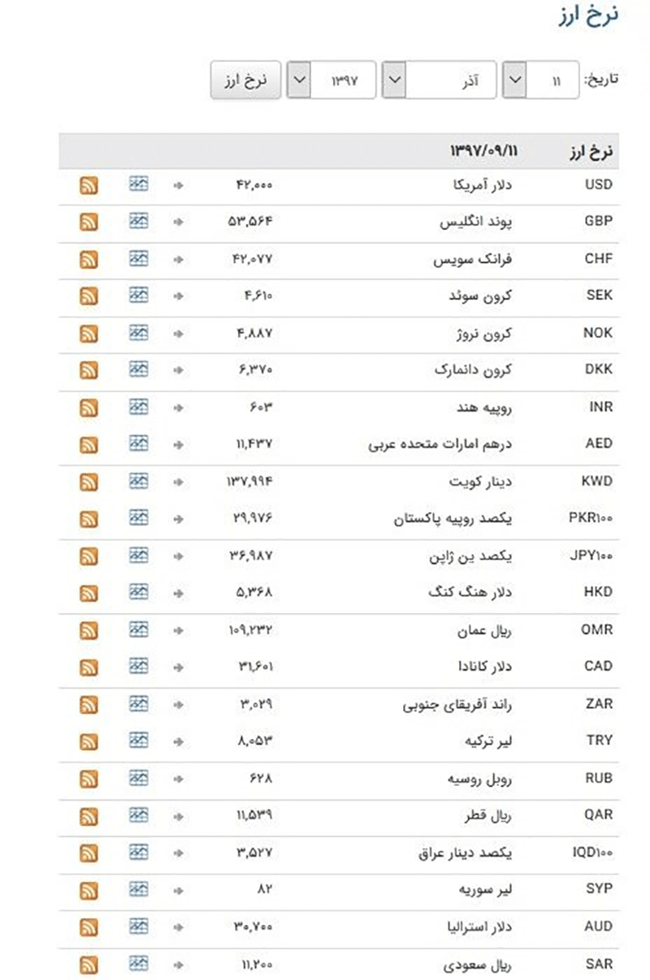Select the EUR-like row code KWD
The height and width of the screenshot is (980, 650).
click(597, 481)
